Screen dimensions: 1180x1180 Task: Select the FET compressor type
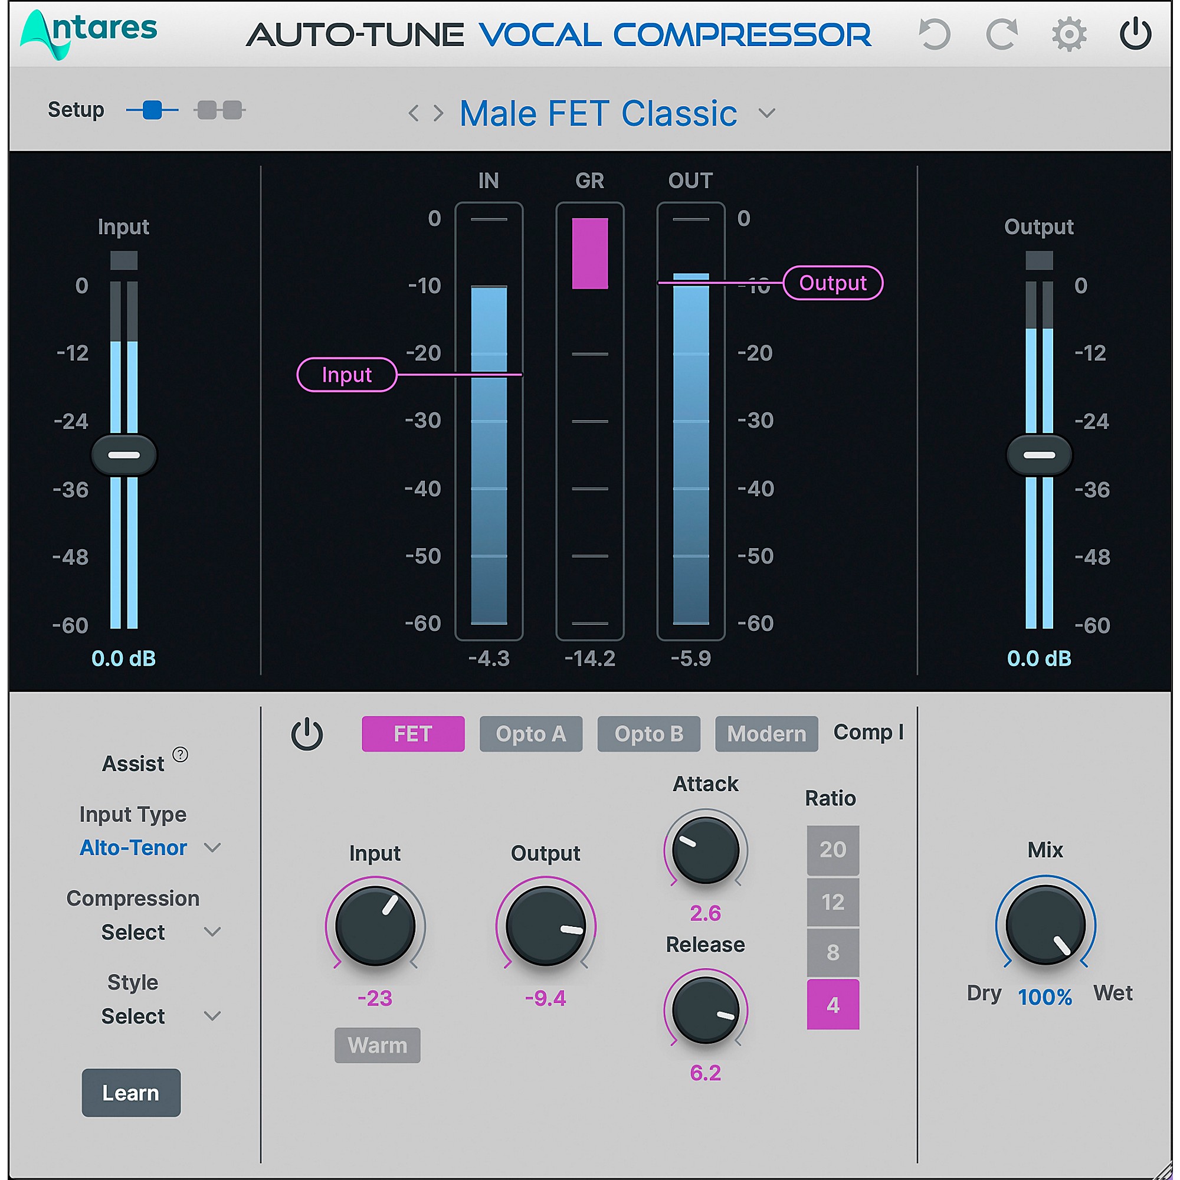[413, 734]
